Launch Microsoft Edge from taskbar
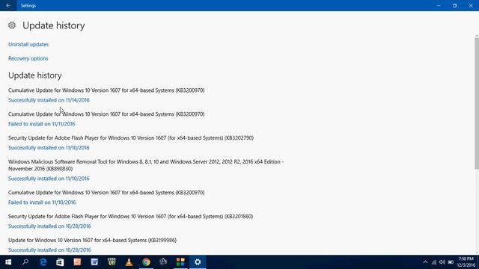This screenshot has height=269, width=479. (x=43, y=262)
